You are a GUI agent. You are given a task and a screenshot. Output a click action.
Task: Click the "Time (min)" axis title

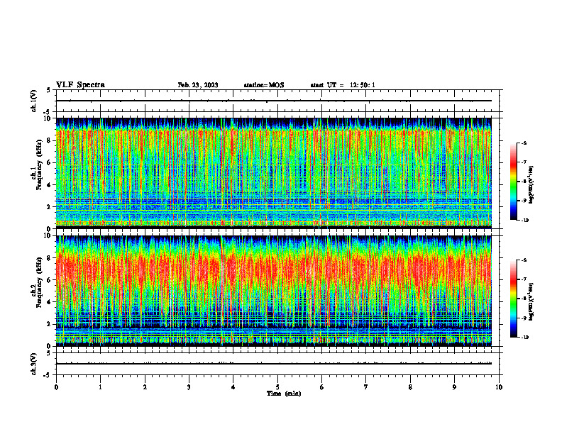(284, 394)
